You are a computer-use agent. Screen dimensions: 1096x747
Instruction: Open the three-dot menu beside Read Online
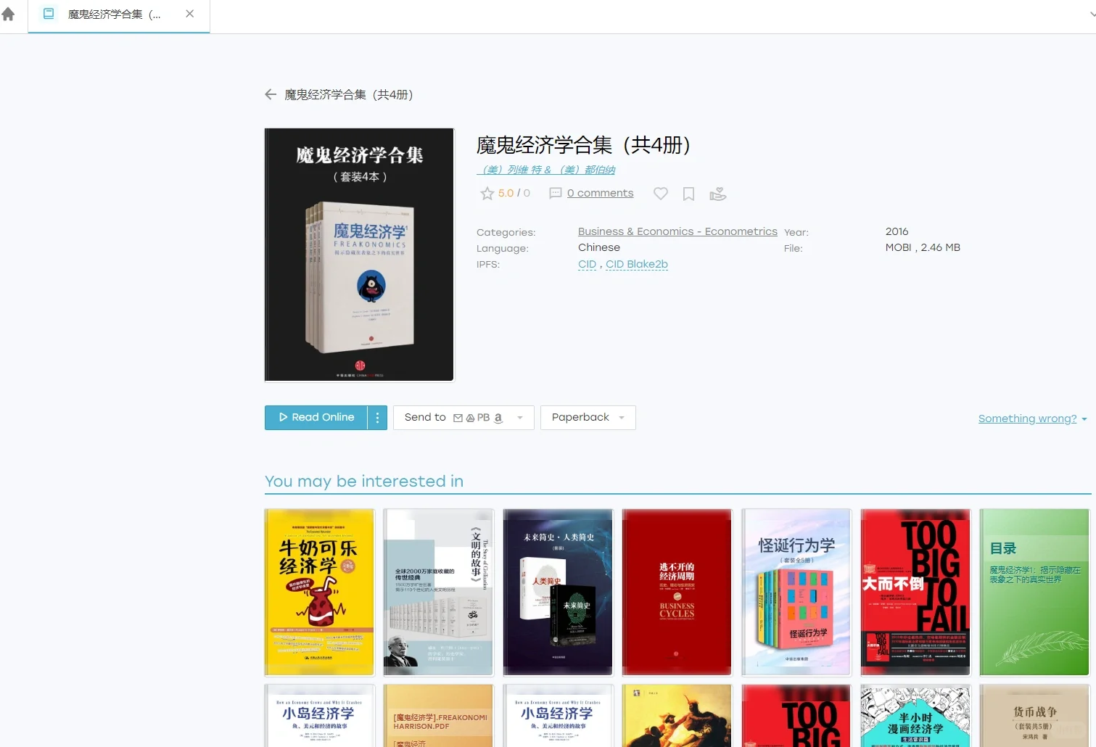coord(377,417)
